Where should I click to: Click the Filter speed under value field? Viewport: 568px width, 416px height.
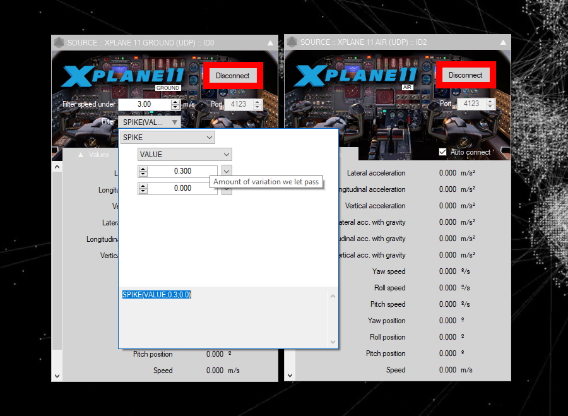pyautogui.click(x=145, y=104)
